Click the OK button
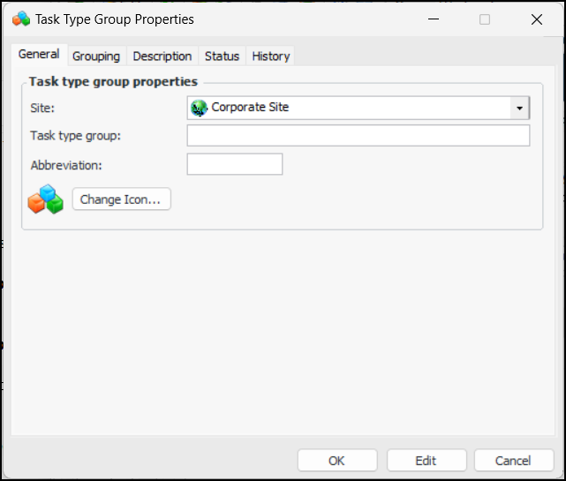Screen dimensions: 566x481 [x=337, y=461]
